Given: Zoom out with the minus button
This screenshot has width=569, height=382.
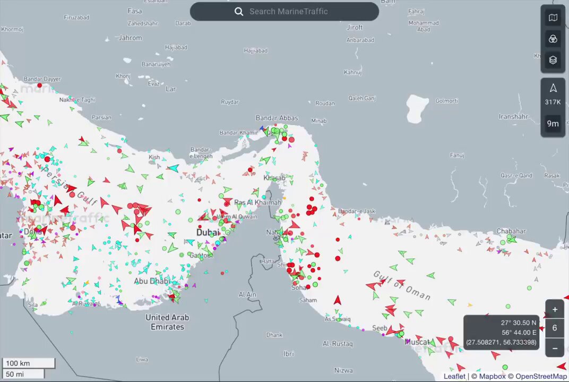Looking at the screenshot, I should (555, 348).
